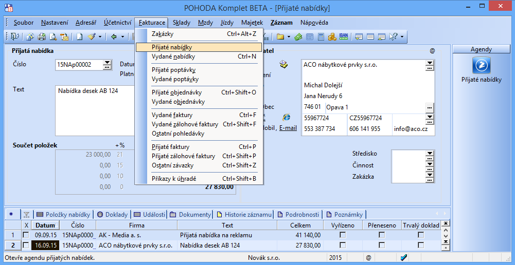Switch to Historie záznamu tab
The width and height of the screenshot is (515, 265).
coord(244,215)
